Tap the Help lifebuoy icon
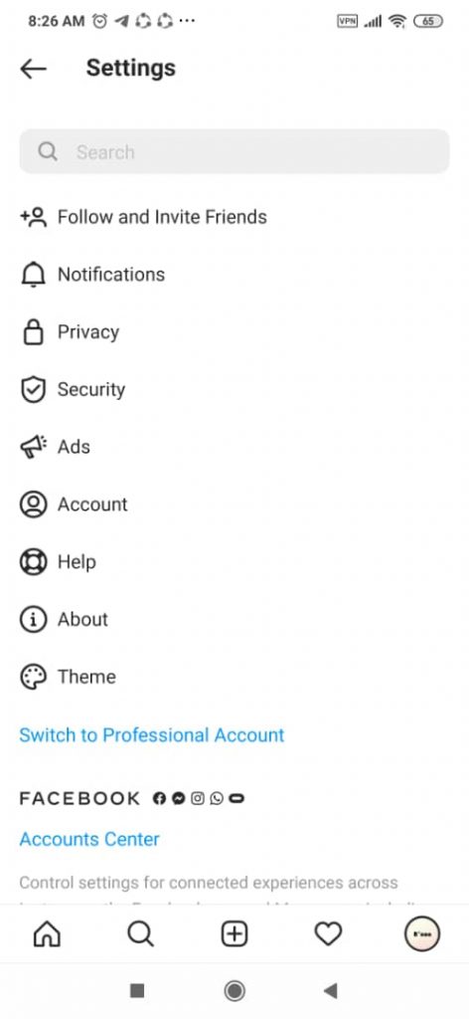Image resolution: width=469 pixels, height=1019 pixels. (33, 562)
